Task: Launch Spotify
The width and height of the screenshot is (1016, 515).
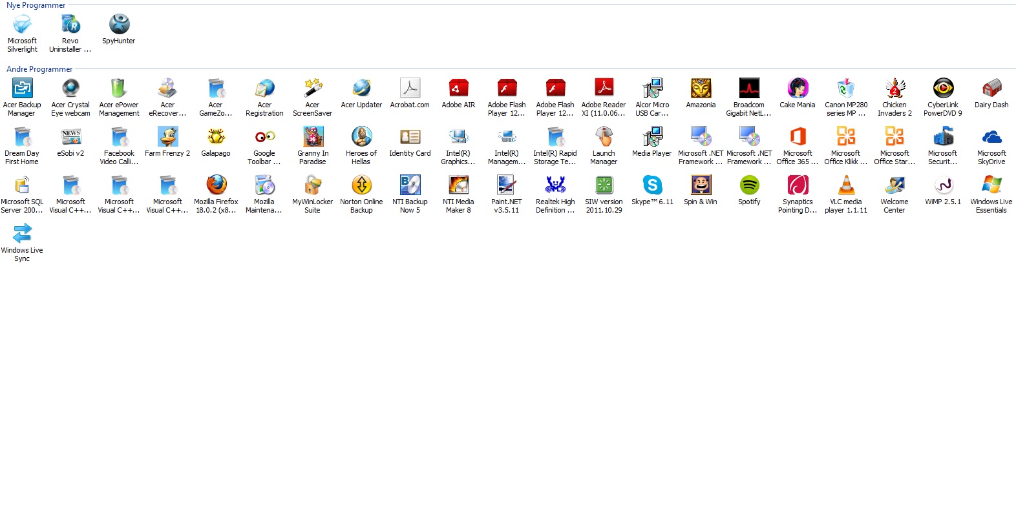Action: (x=749, y=185)
